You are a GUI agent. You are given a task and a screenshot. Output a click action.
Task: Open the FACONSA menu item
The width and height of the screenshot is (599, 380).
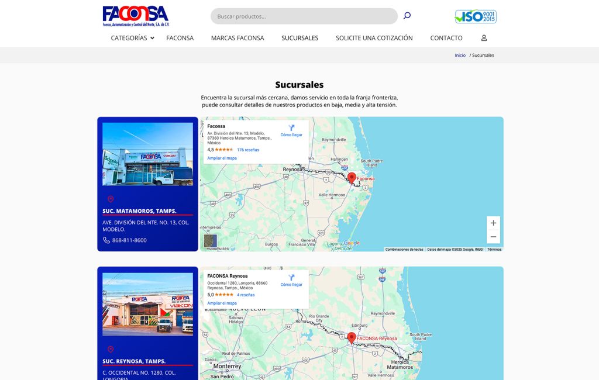(180, 38)
